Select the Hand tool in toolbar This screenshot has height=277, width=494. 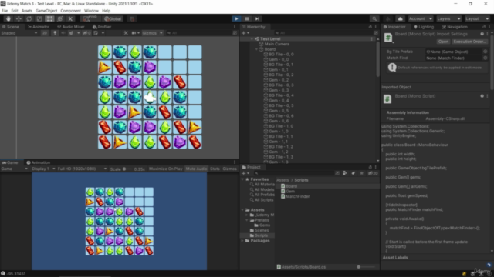tap(8, 18)
